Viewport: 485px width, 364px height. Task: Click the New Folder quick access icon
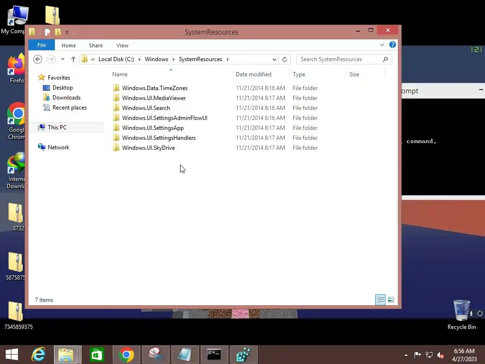pyautogui.click(x=58, y=32)
